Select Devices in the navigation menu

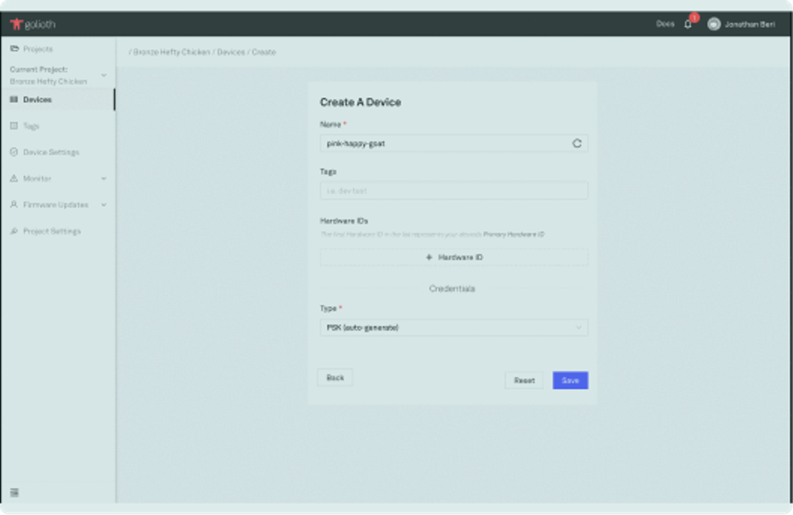pos(36,99)
